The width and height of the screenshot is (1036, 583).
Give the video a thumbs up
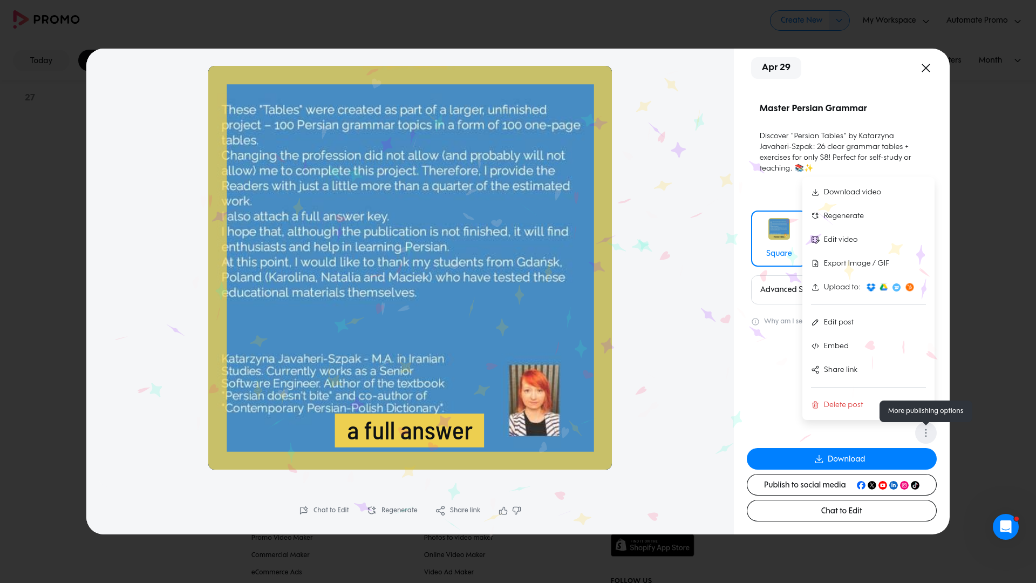click(x=503, y=510)
